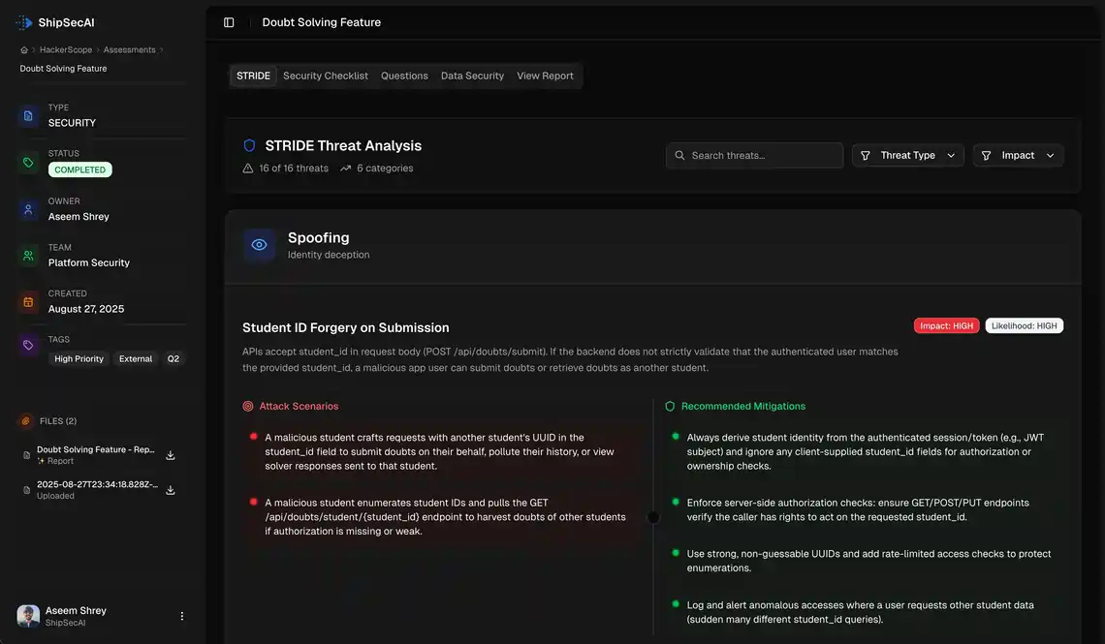The image size is (1105, 644).
Task: Click the Q2 tag
Action: click(x=174, y=359)
